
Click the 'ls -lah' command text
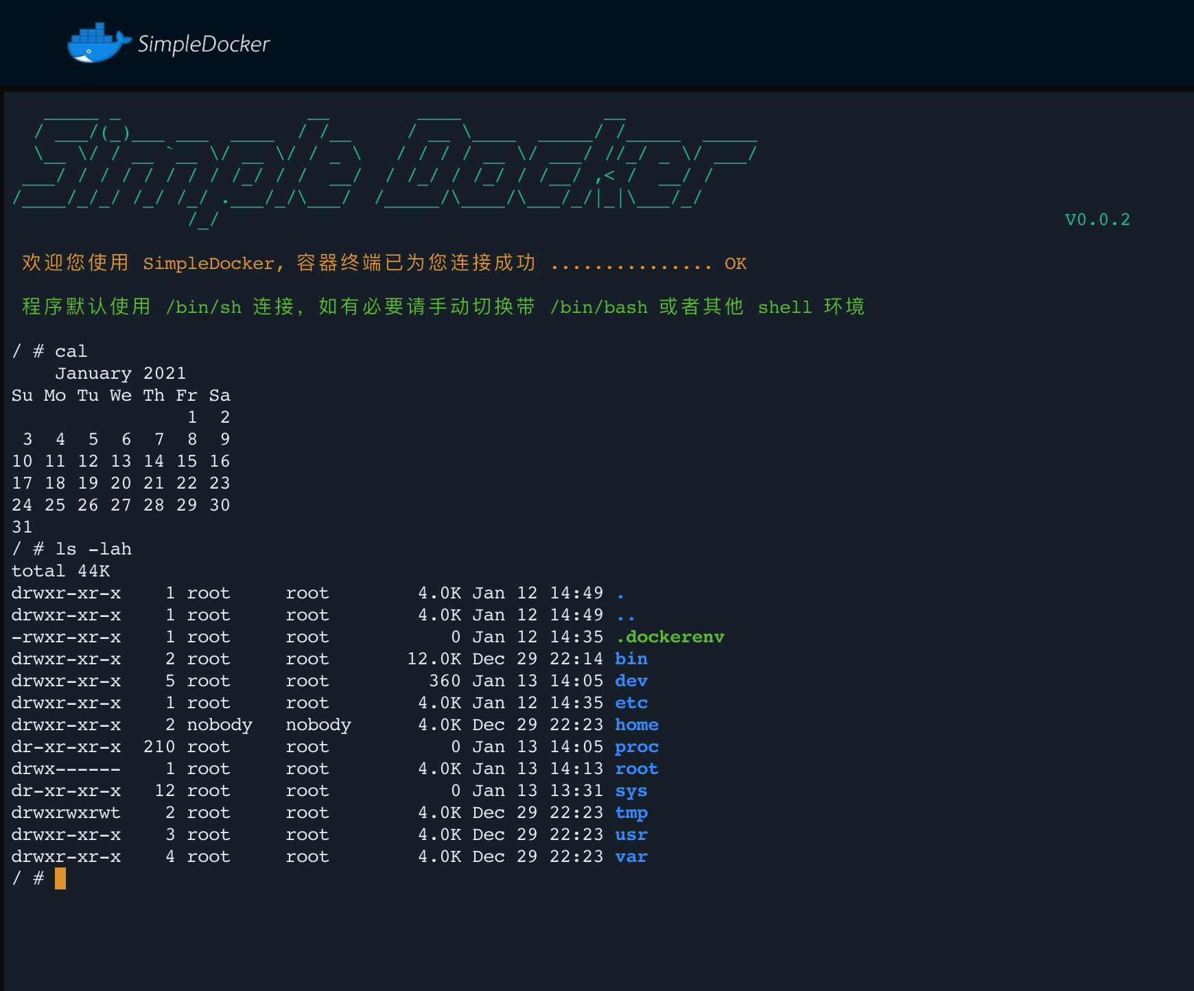(93, 549)
